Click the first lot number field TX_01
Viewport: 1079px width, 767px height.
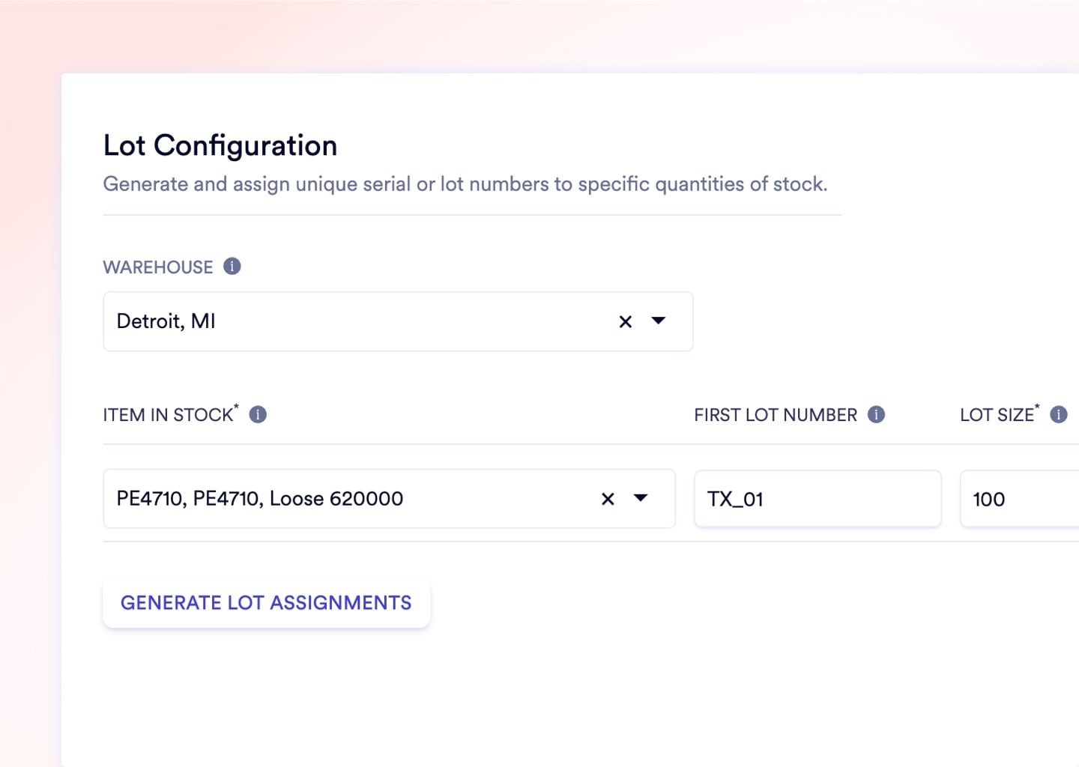[817, 499]
